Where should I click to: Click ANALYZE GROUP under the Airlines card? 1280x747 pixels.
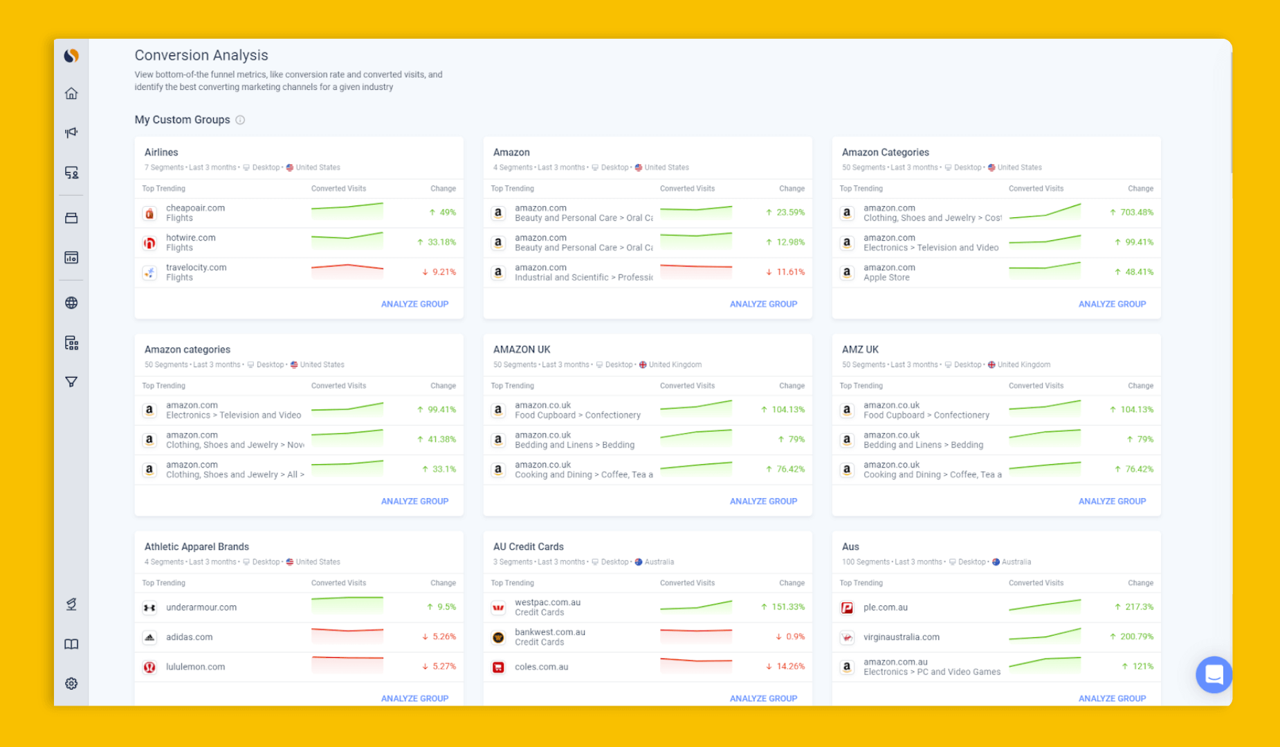[x=414, y=304]
